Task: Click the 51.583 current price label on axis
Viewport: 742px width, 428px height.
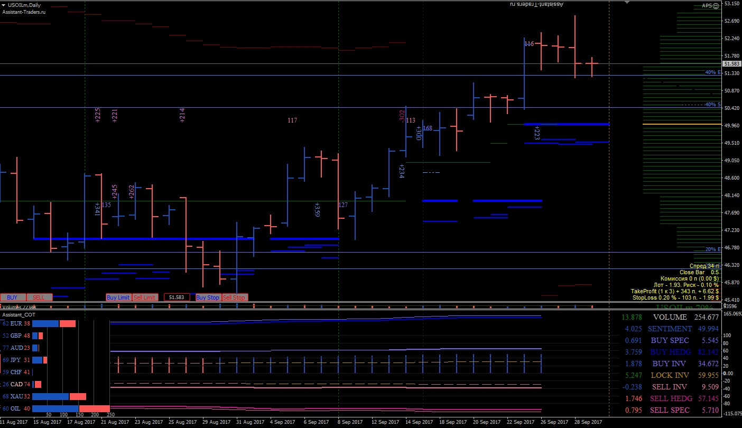Action: 731,64
